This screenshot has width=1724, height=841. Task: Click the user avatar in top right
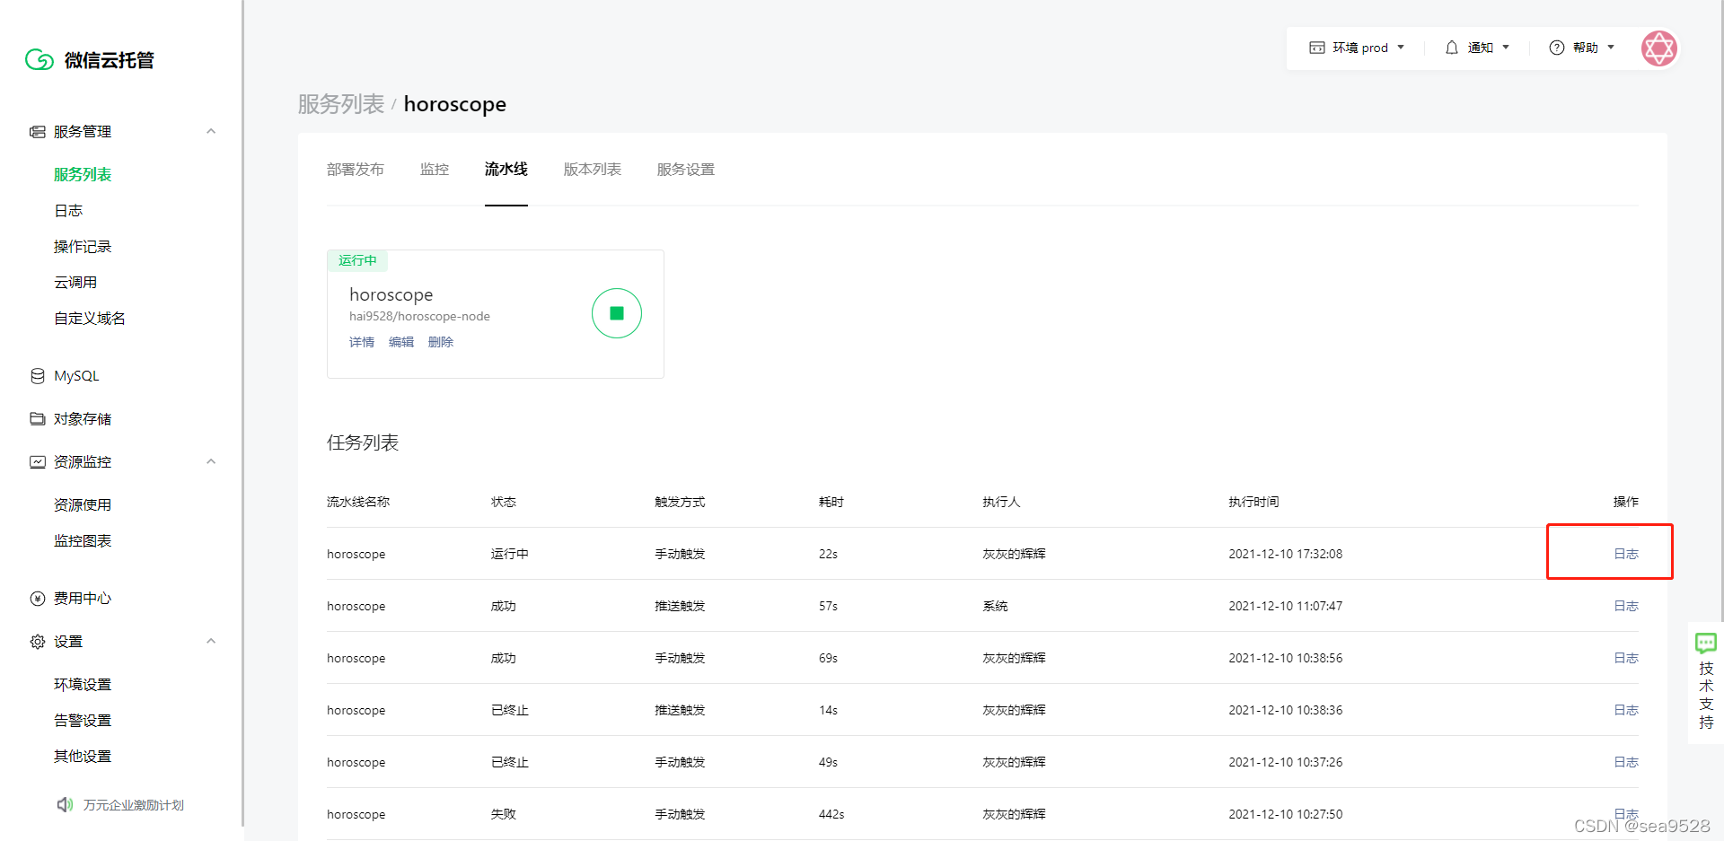1658,48
